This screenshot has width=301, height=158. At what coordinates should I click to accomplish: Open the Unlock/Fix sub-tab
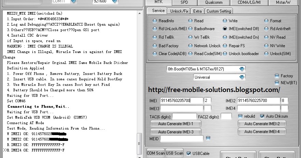179,11
